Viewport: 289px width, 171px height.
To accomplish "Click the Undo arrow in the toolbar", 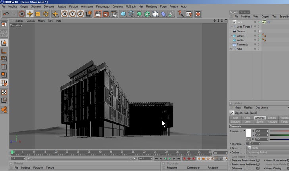I will [x=6, y=14].
